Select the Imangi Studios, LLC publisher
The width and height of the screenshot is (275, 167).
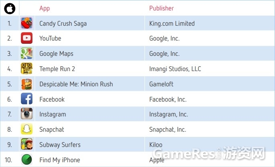[x=175, y=69]
